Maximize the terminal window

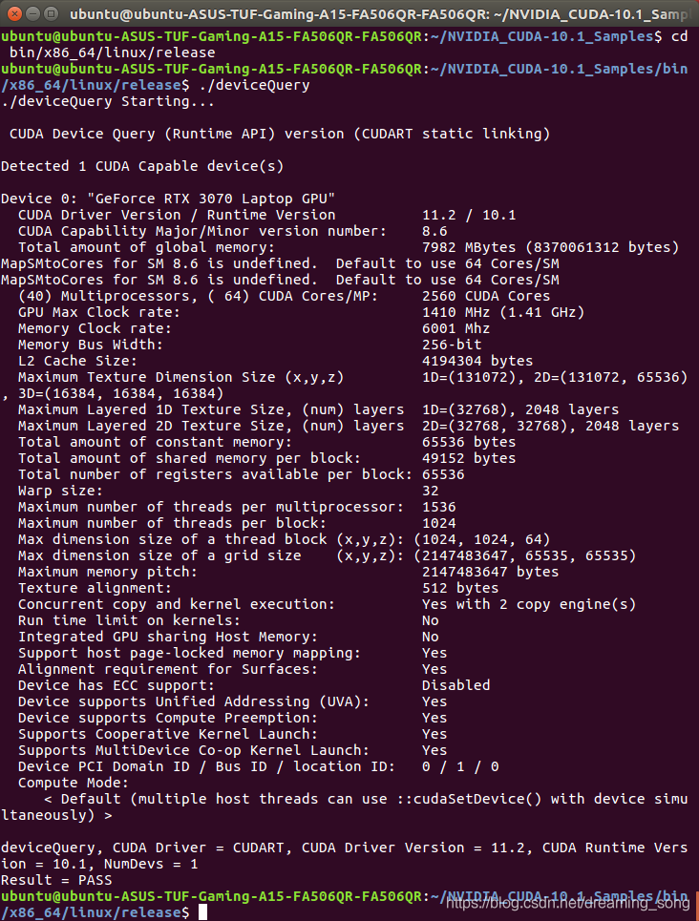(52, 13)
